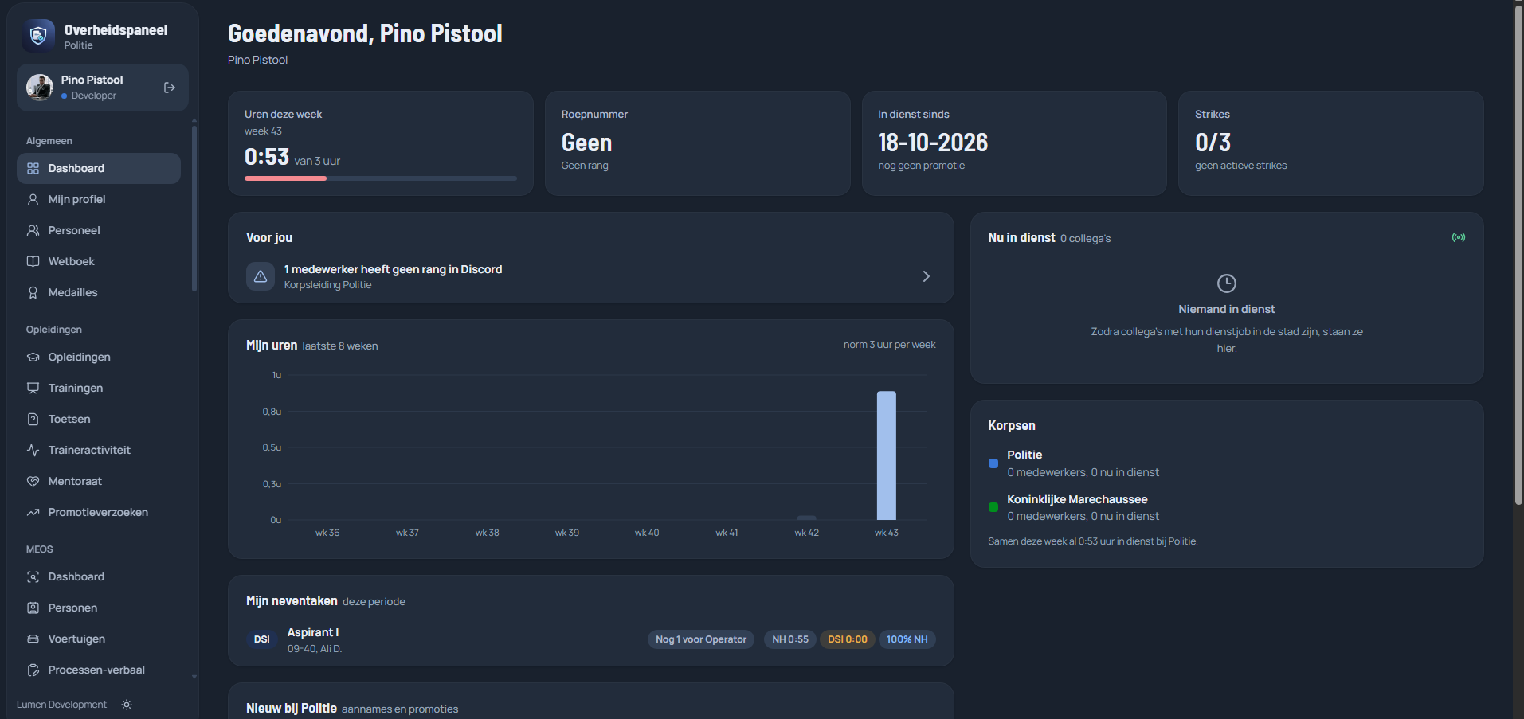This screenshot has width=1524, height=719.
Task: Click the Toetsen document icon
Action: [x=33, y=419]
